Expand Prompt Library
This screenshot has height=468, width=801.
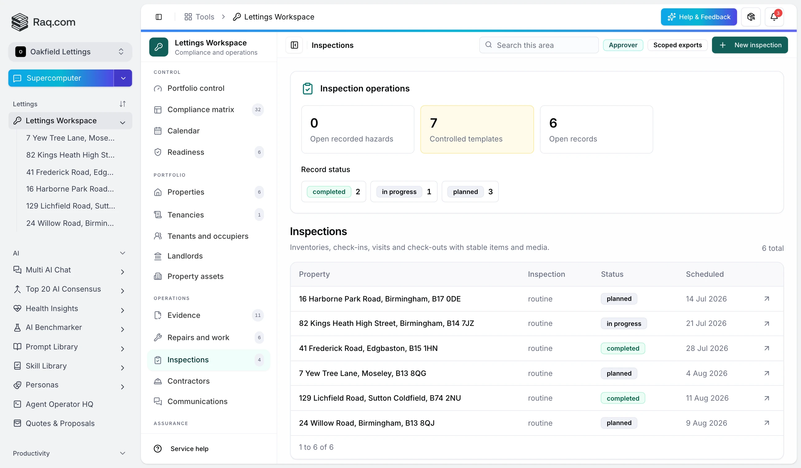click(123, 349)
